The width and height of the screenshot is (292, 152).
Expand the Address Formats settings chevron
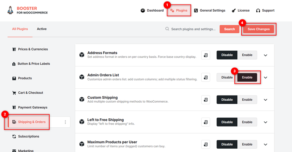(265, 55)
